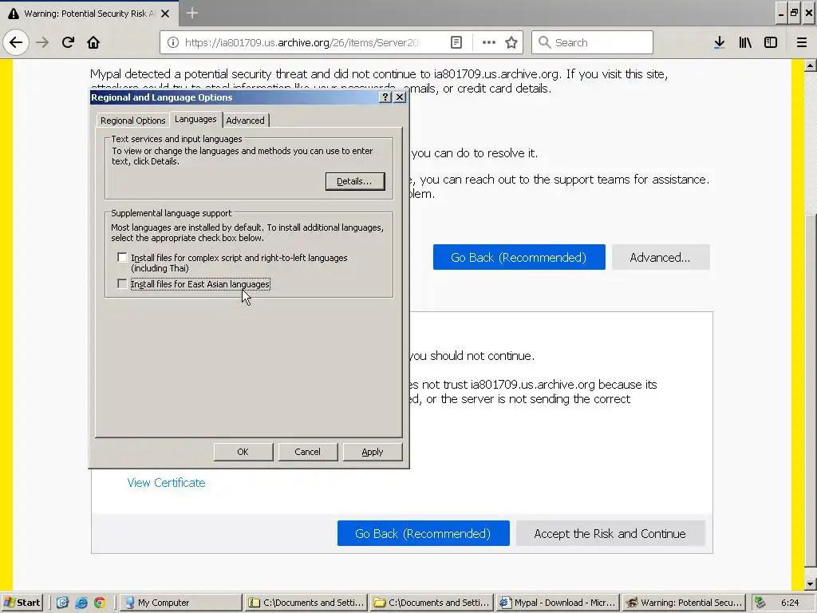Click the browser forward arrow
The width and height of the screenshot is (817, 613).
click(x=42, y=42)
